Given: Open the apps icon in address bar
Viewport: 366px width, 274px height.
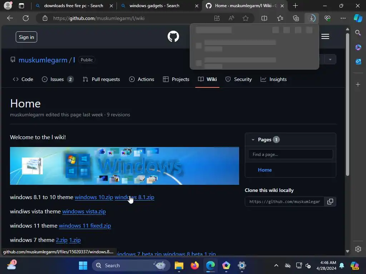Looking at the screenshot, I should point(217,18).
